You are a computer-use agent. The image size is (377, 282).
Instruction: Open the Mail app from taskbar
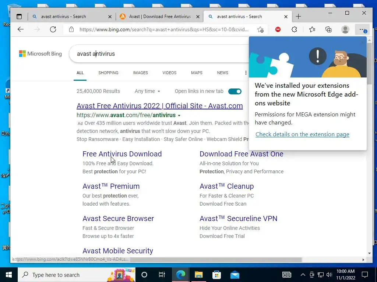click(235, 275)
